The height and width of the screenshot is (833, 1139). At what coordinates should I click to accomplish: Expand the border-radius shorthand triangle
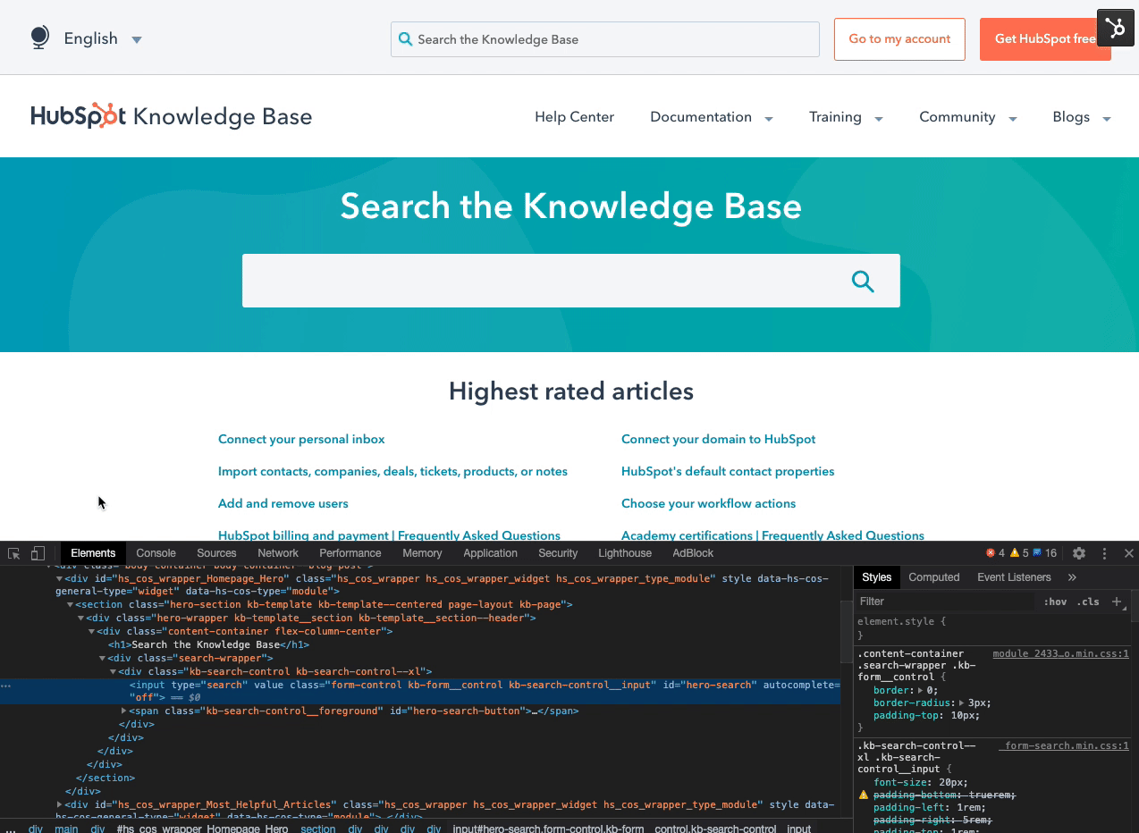pos(962,703)
